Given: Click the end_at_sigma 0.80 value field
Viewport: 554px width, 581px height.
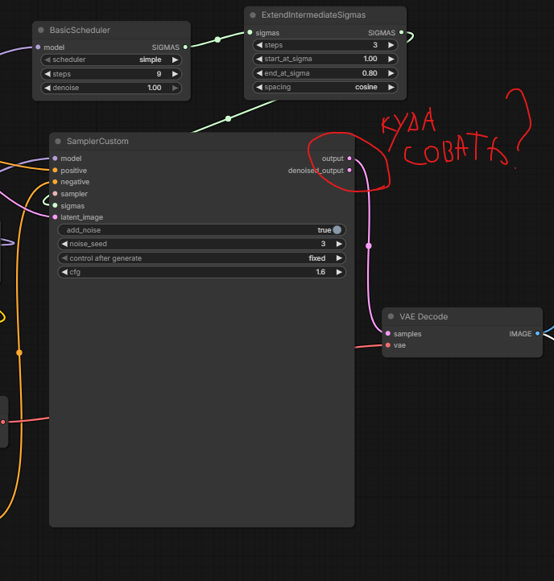Looking at the screenshot, I should click(325, 73).
